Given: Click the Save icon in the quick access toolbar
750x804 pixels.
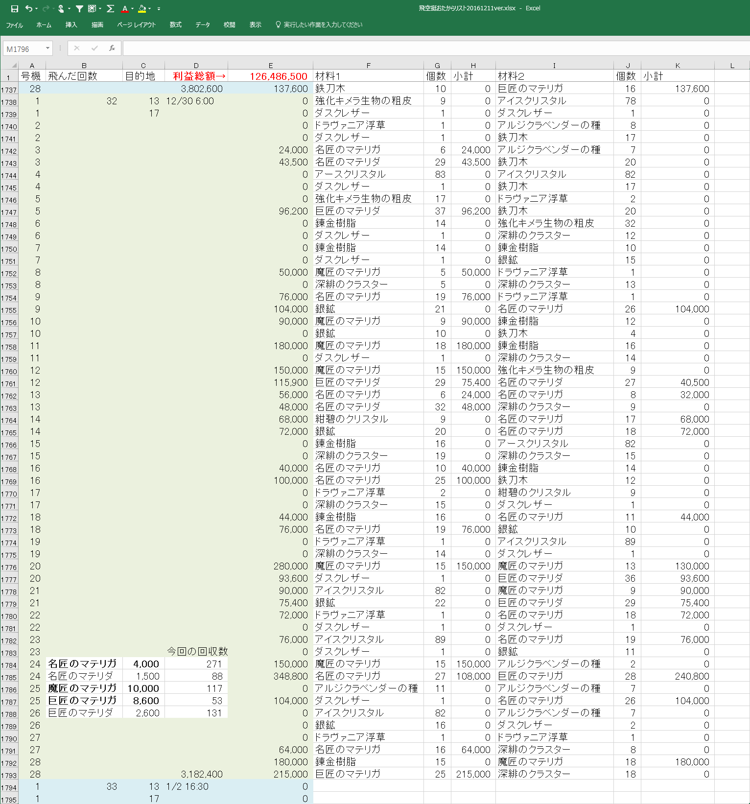Looking at the screenshot, I should point(14,8).
